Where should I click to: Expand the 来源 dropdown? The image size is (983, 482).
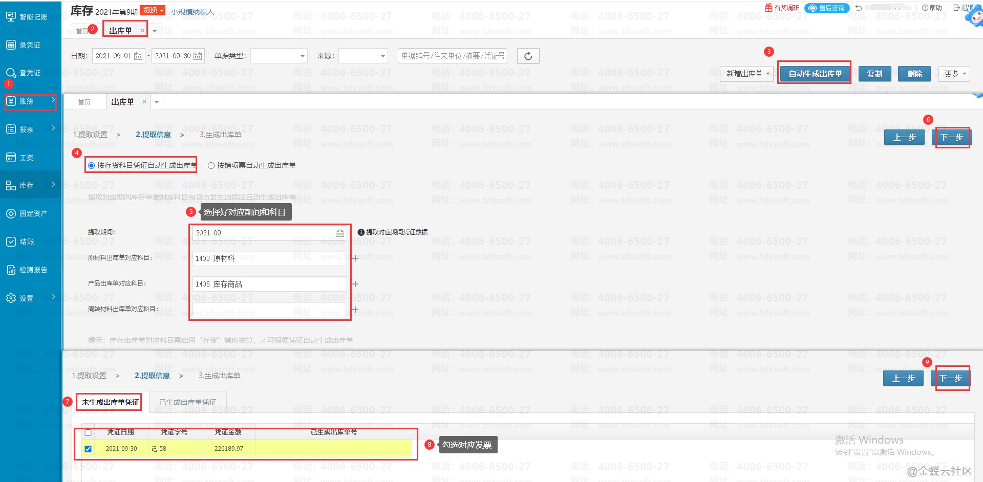(x=362, y=56)
